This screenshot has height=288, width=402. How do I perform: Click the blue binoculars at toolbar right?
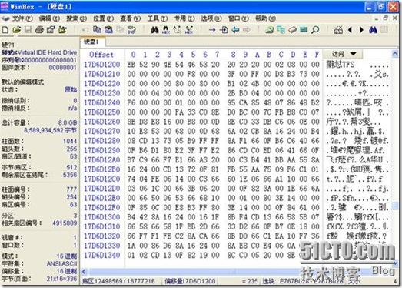click(373, 30)
